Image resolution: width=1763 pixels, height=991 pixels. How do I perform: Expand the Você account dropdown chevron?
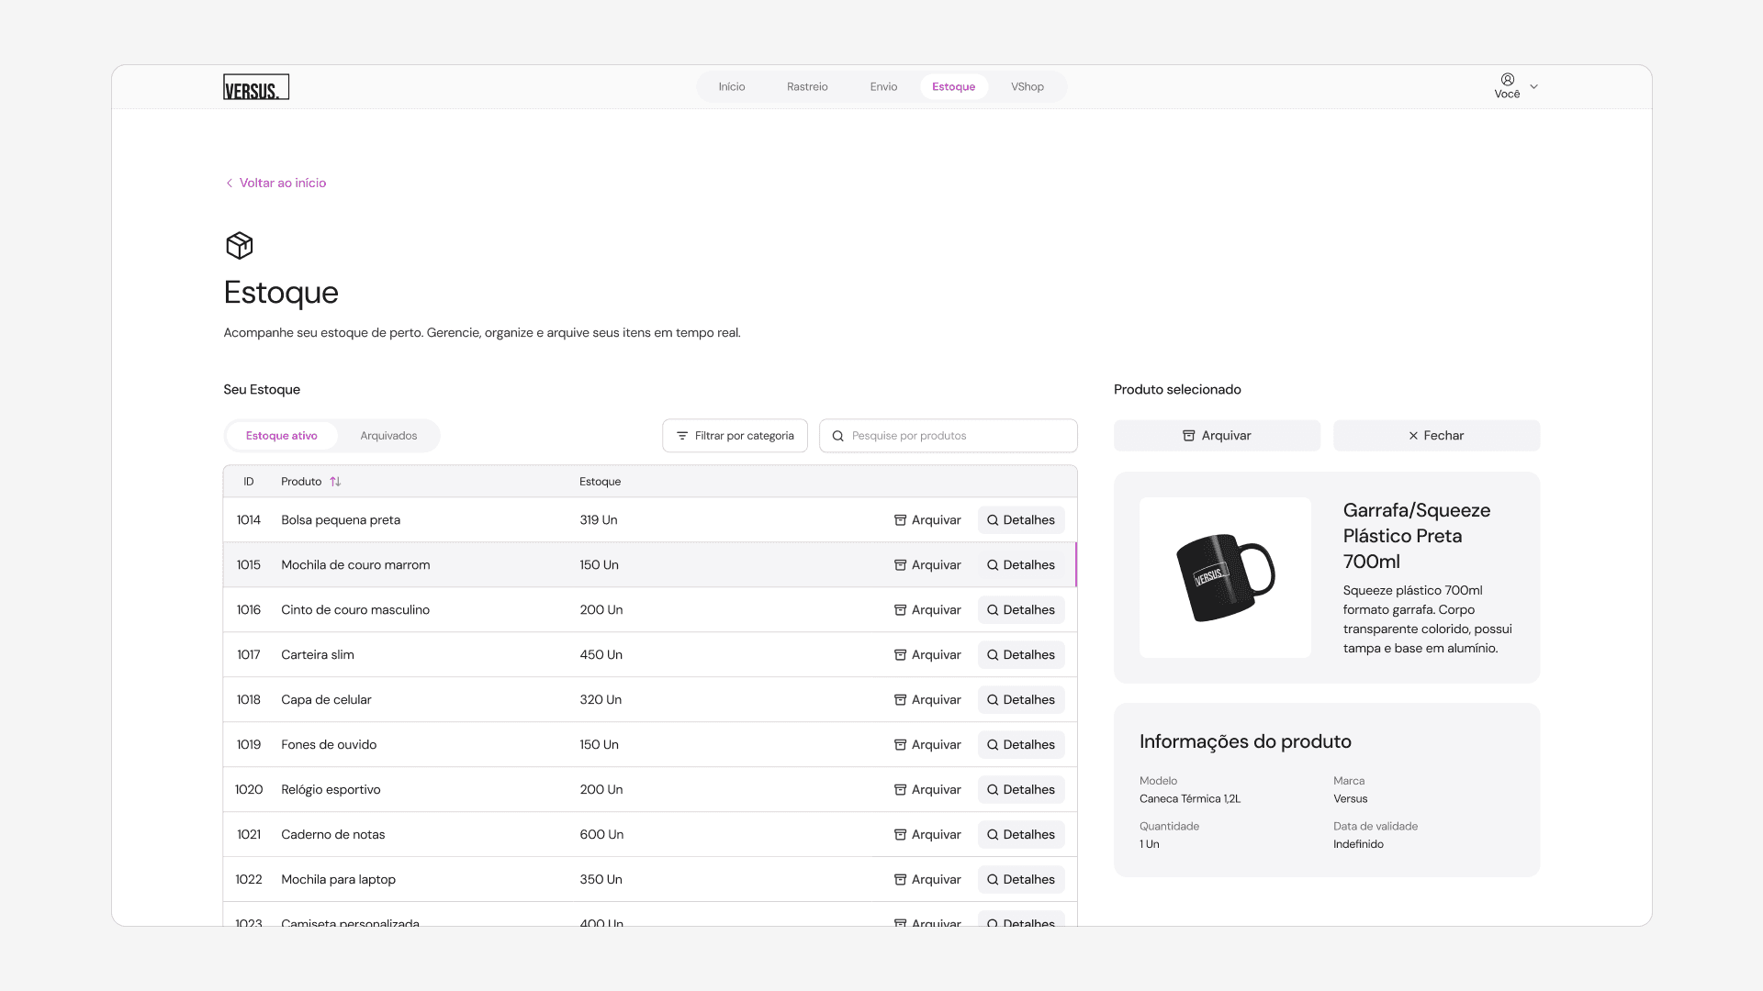[x=1533, y=87]
